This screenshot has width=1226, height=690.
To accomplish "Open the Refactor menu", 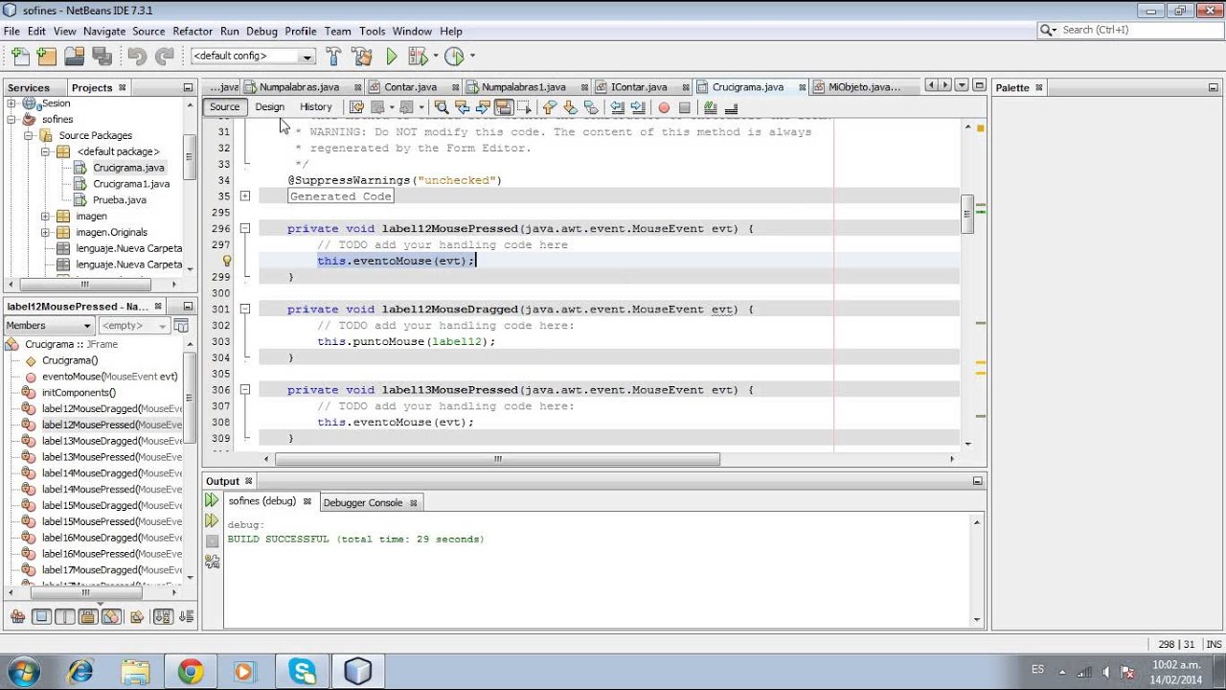I will (x=193, y=31).
